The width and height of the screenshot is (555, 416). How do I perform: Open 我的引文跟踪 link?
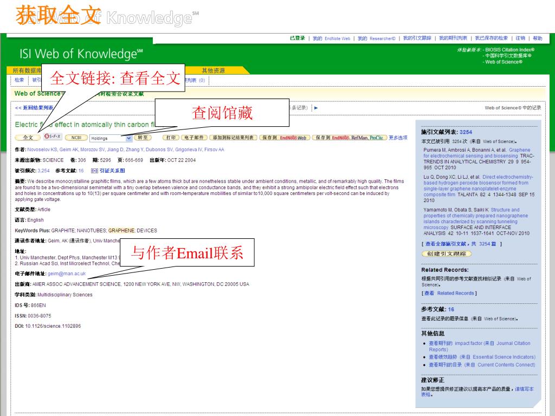tap(417, 38)
